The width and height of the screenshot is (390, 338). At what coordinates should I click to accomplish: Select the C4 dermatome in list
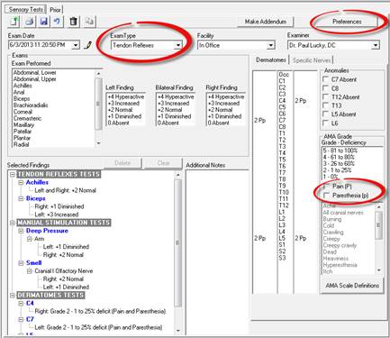click(282, 101)
